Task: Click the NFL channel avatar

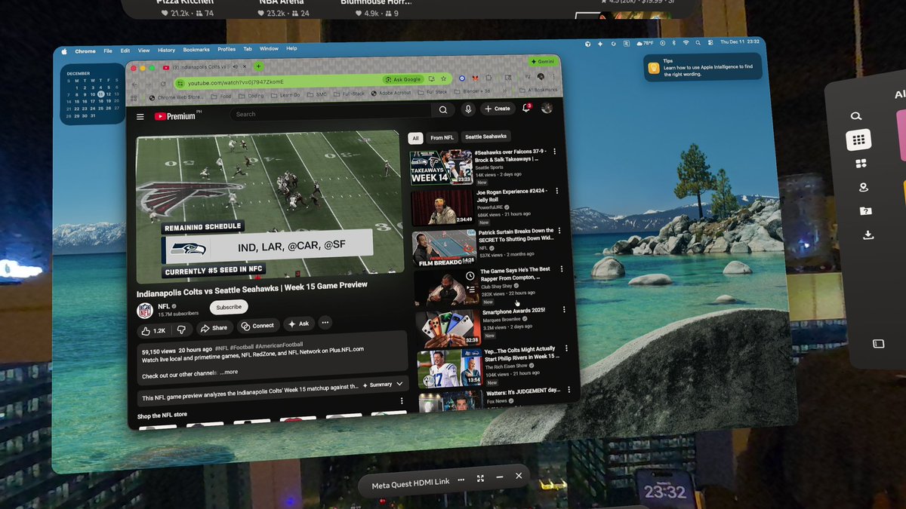Action: click(x=145, y=311)
